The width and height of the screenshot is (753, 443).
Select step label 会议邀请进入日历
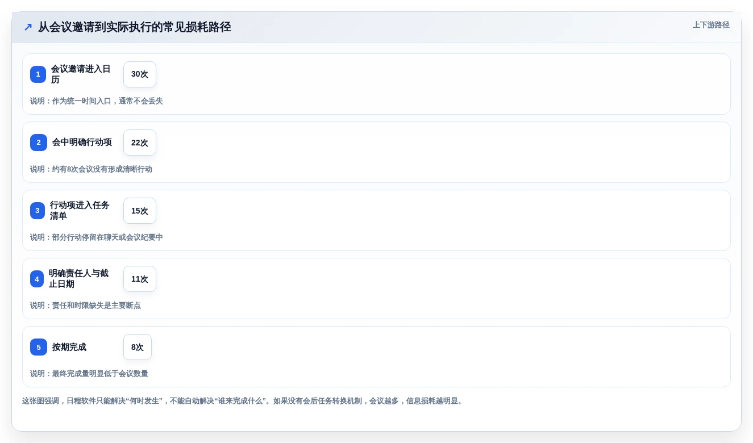(81, 74)
